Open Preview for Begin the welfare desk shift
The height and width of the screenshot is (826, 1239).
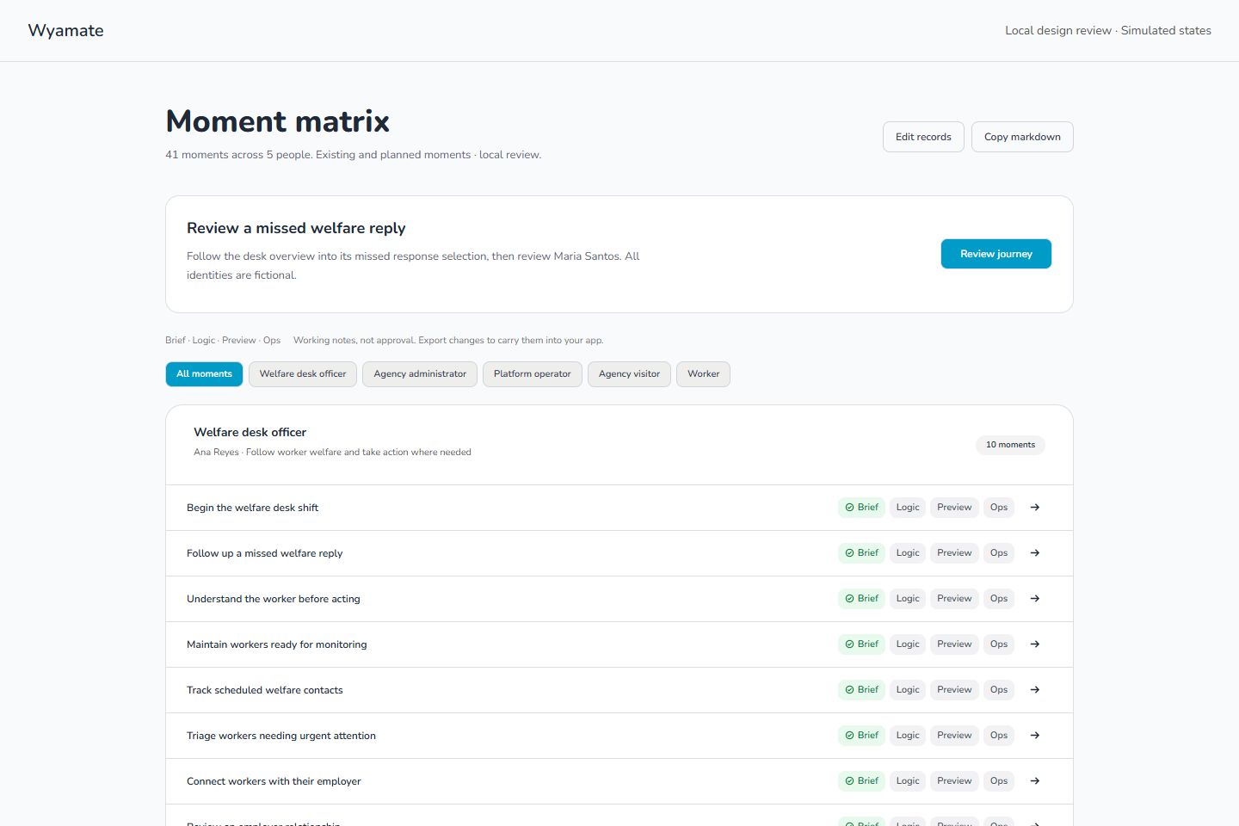(954, 508)
